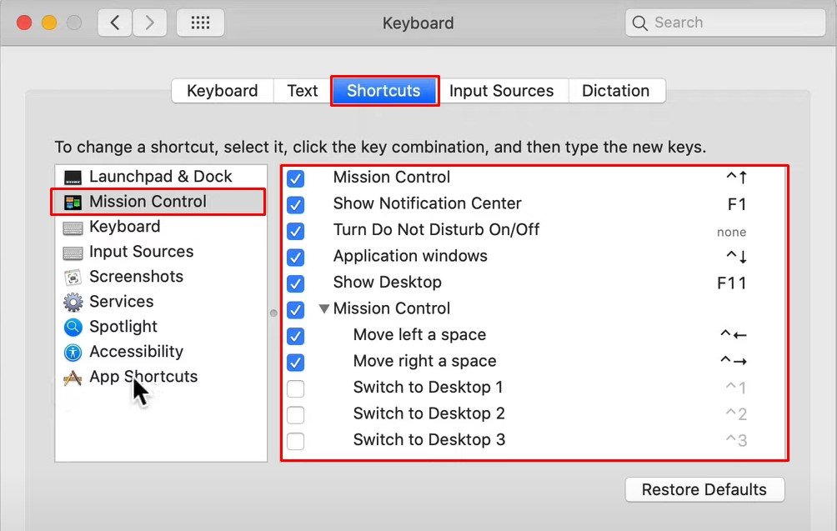Image resolution: width=837 pixels, height=531 pixels.
Task: Open the Input Sources keyboard icon
Action: 73,252
